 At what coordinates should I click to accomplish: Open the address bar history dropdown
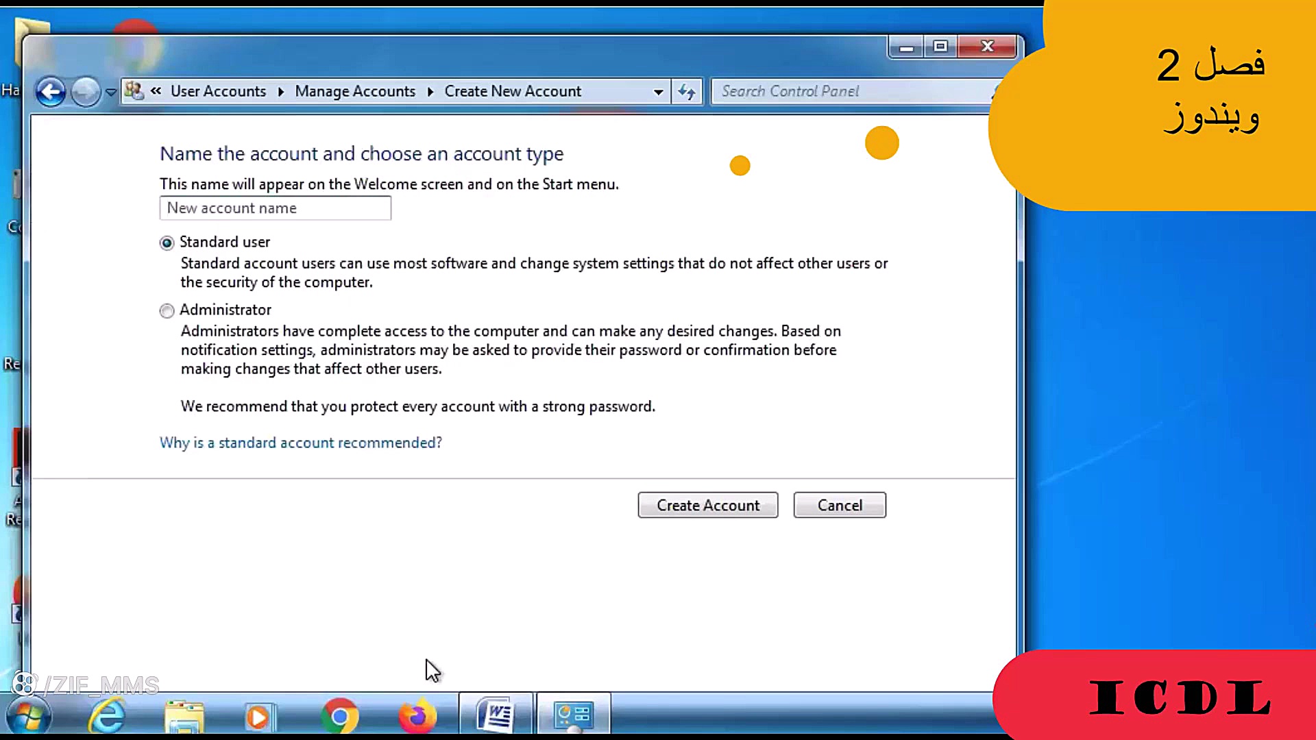pos(658,92)
